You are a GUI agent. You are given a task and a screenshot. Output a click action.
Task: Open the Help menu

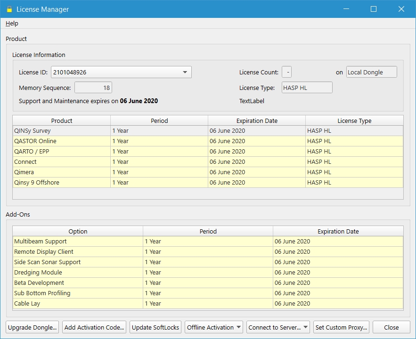coord(12,24)
